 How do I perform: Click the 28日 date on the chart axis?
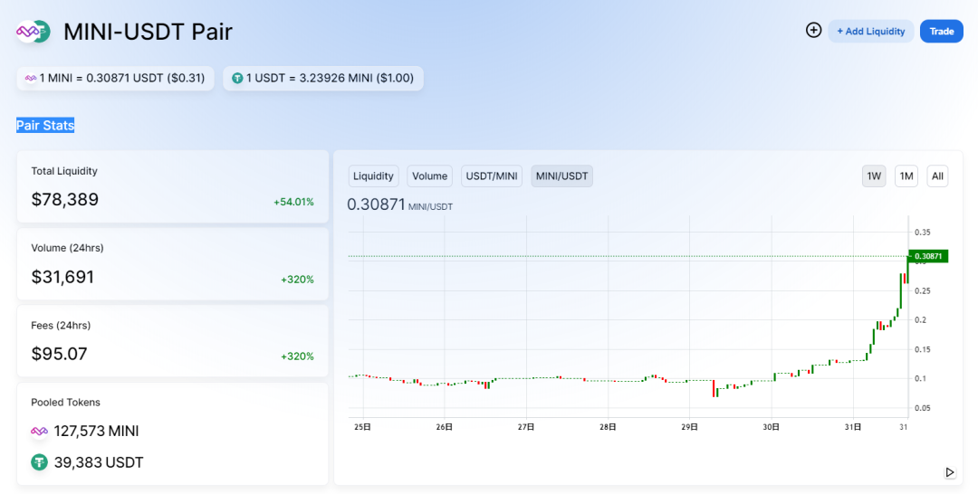pyautogui.click(x=608, y=427)
